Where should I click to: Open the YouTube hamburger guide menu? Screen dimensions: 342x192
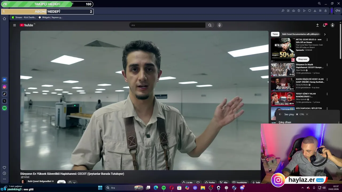pos(14,25)
